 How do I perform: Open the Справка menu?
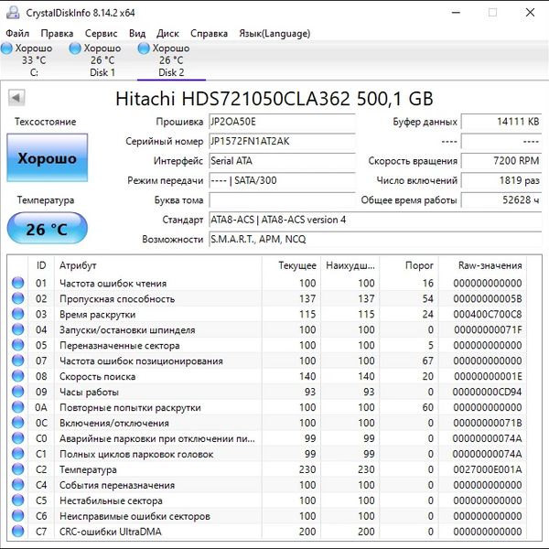coord(209,33)
